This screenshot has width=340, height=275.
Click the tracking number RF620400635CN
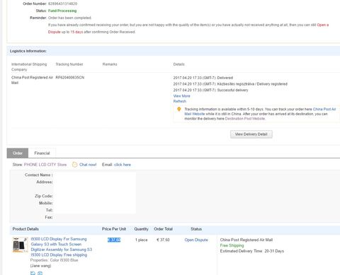tap(70, 78)
